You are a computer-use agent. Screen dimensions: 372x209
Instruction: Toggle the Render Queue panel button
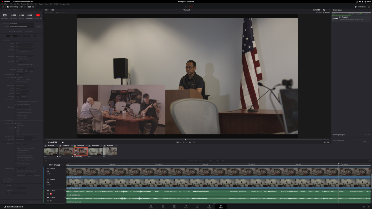tap(360, 7)
